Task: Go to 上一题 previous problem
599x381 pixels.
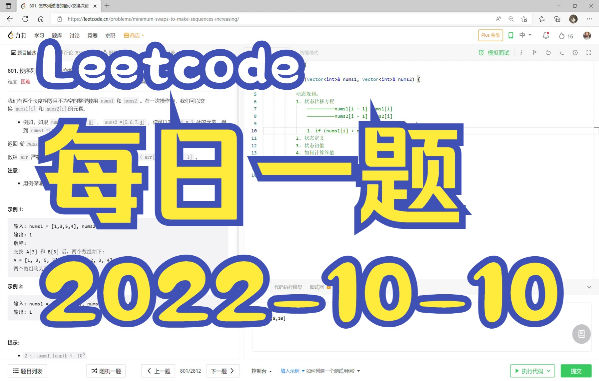Action: 159,371
